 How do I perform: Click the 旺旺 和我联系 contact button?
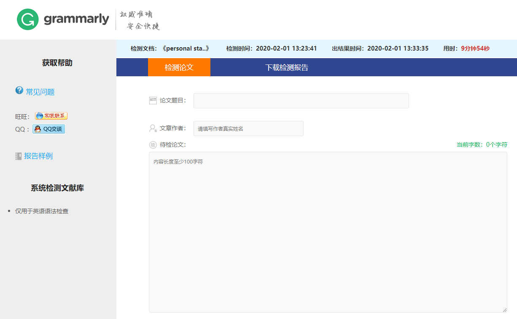pyautogui.click(x=51, y=116)
